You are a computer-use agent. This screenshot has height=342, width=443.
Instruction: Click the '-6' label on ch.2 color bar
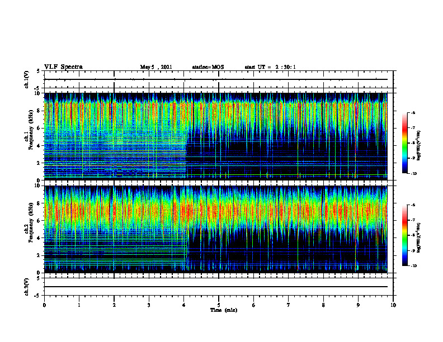pyautogui.click(x=413, y=205)
